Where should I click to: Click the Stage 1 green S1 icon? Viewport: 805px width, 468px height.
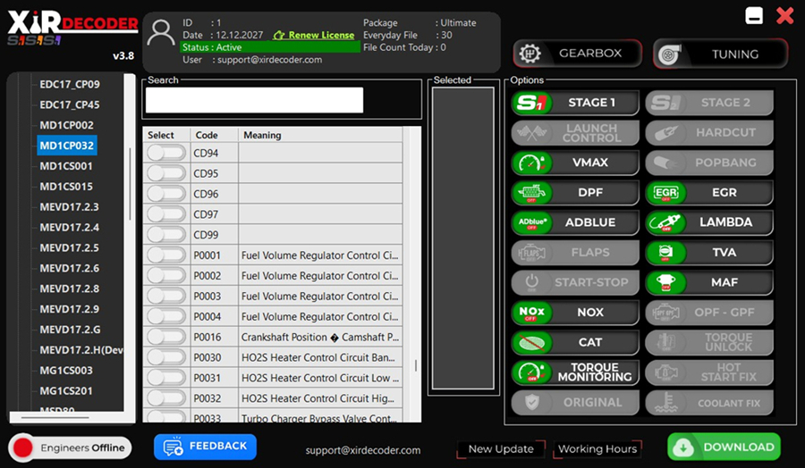530,103
